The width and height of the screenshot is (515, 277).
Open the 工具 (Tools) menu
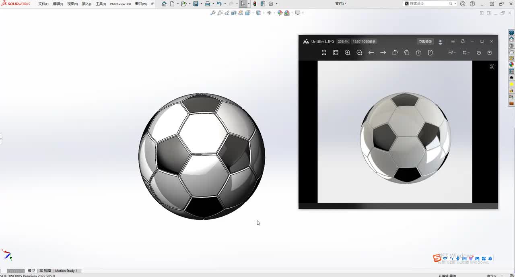[101, 4]
